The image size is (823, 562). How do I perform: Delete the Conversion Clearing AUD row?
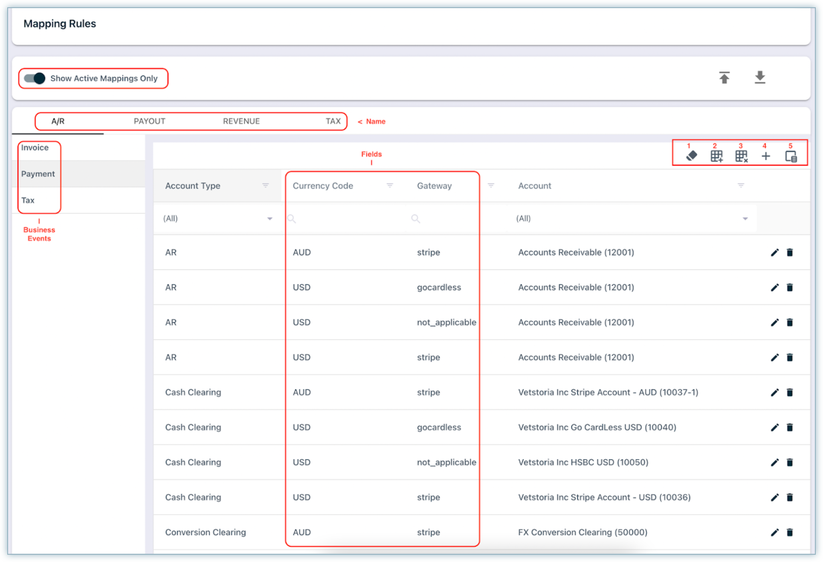click(x=790, y=533)
